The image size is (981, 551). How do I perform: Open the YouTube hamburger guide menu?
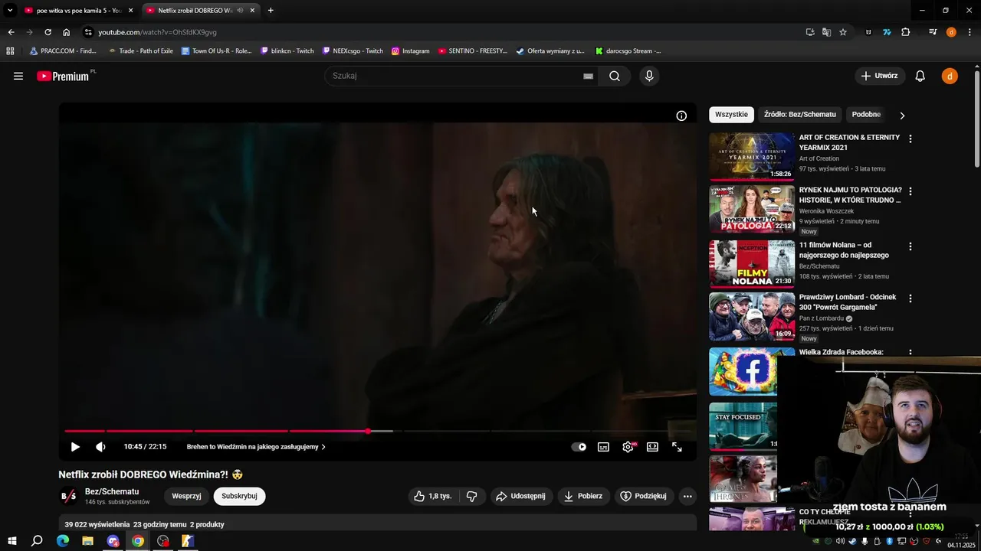[x=18, y=76]
